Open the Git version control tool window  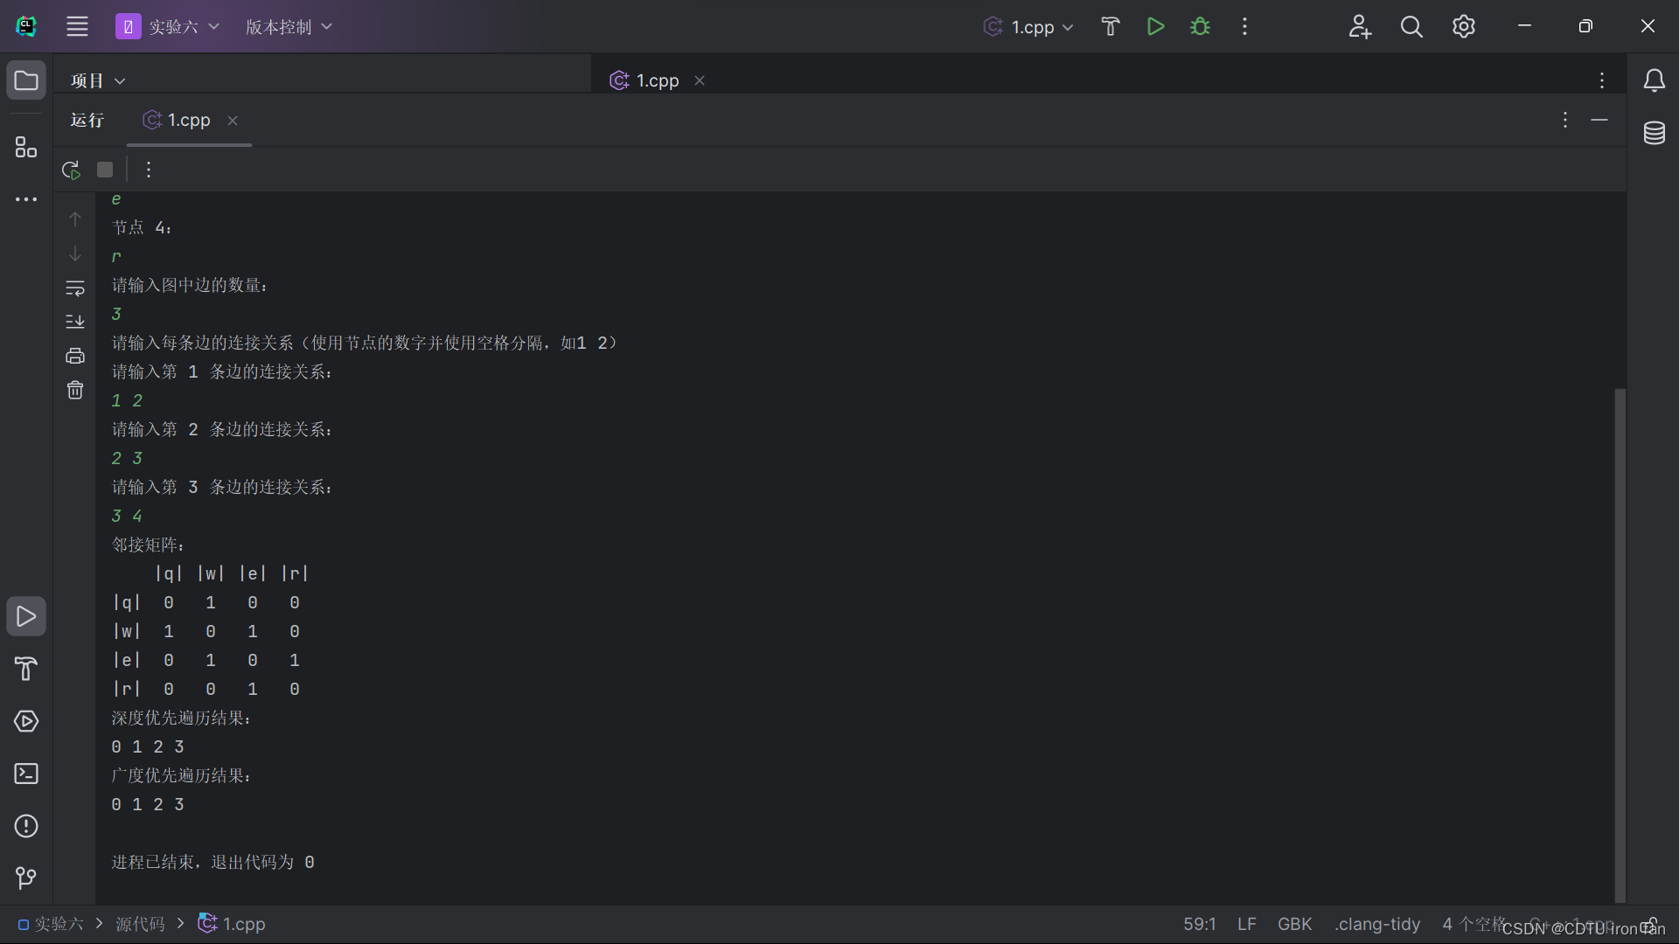26,878
